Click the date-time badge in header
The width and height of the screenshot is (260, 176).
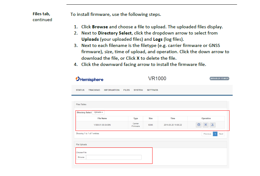pos(219,79)
